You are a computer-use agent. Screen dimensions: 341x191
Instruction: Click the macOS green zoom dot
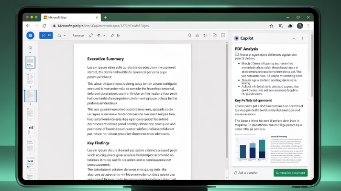[36, 17]
